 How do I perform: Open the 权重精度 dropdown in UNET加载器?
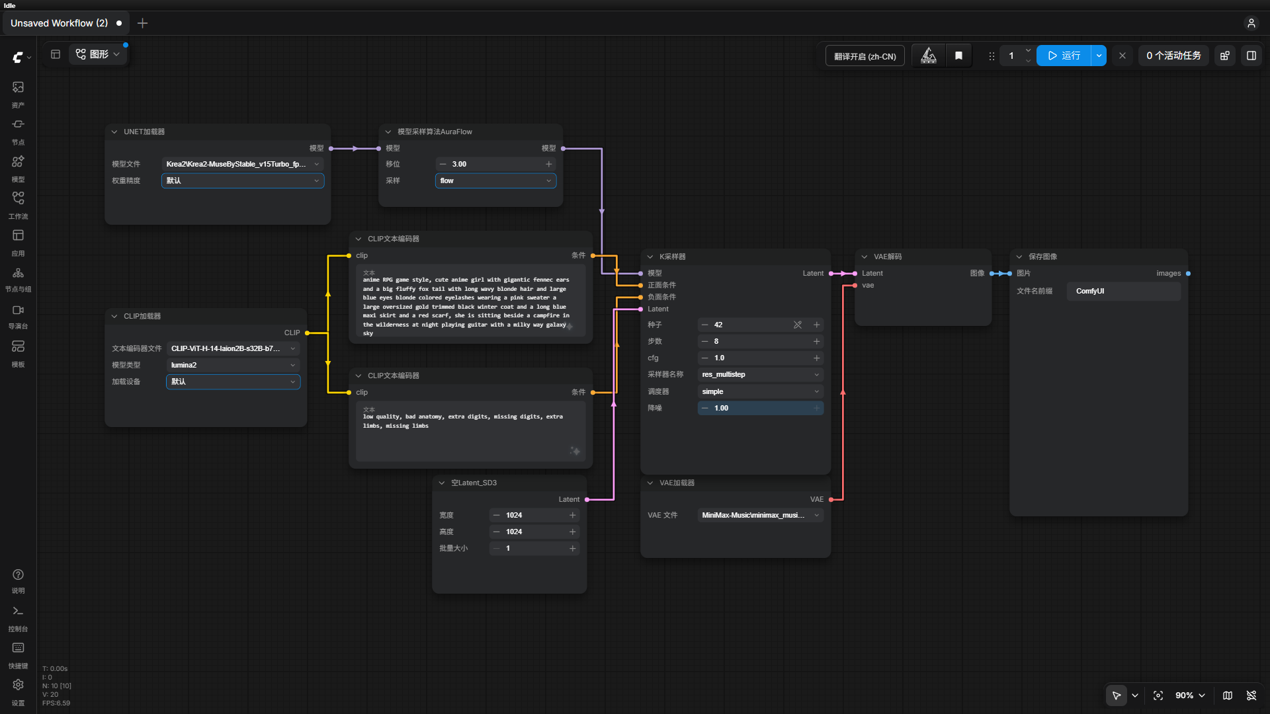pyautogui.click(x=243, y=180)
